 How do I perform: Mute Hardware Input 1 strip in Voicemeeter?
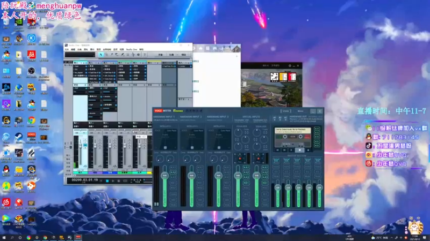tap(173, 205)
